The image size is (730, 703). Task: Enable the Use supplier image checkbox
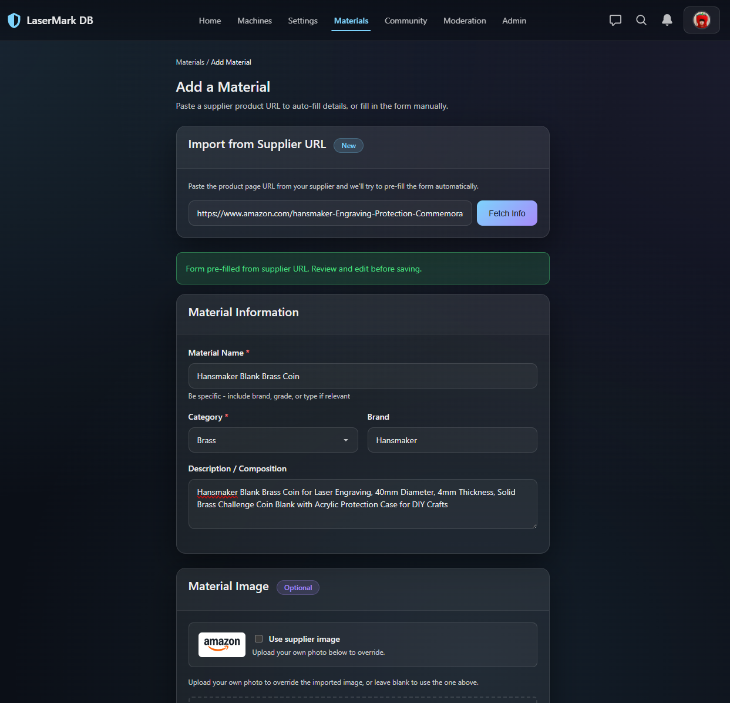pos(258,638)
